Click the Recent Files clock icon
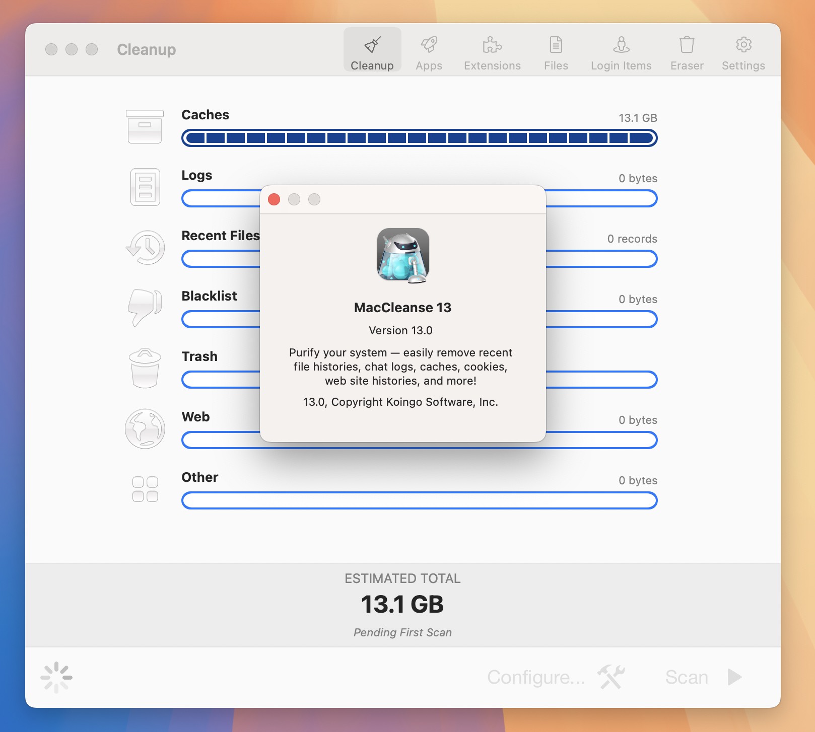The width and height of the screenshot is (815, 732). pyautogui.click(x=145, y=248)
